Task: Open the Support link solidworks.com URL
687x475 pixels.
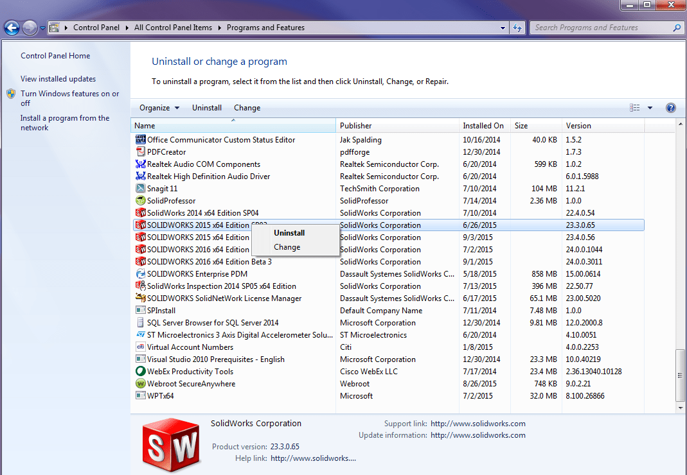Action: 478,424
